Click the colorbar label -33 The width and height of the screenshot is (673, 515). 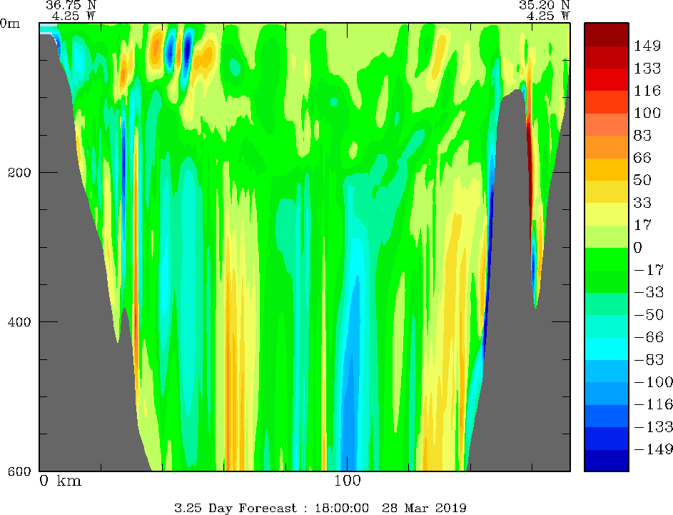tap(649, 292)
